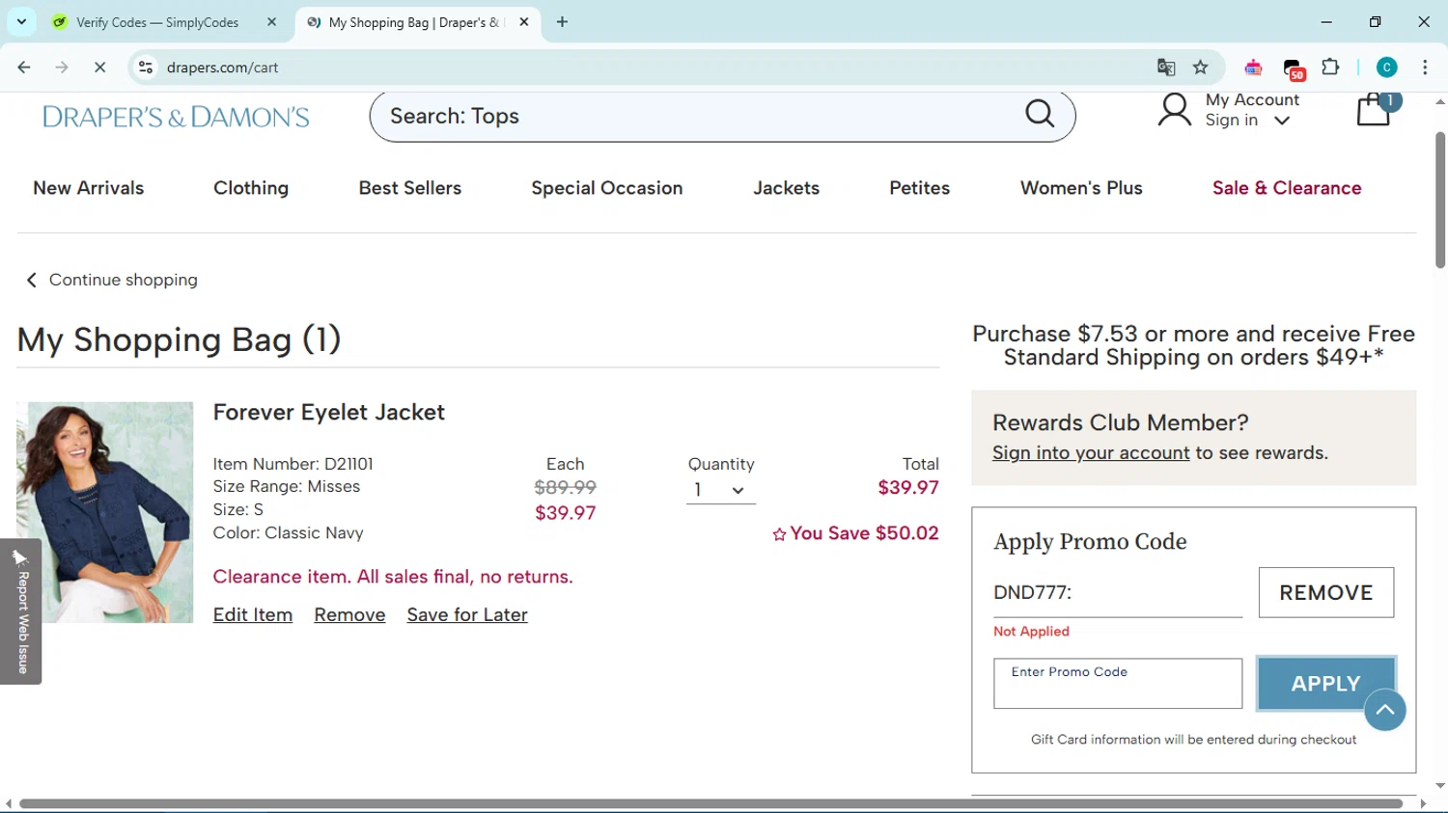Click the Color: Classic Navy text
Screen dimensions: 1448x813
[x=288, y=533]
